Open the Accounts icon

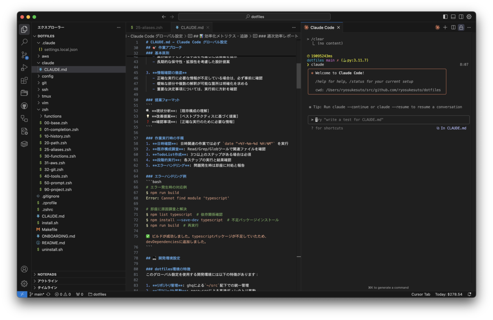pos(24,270)
